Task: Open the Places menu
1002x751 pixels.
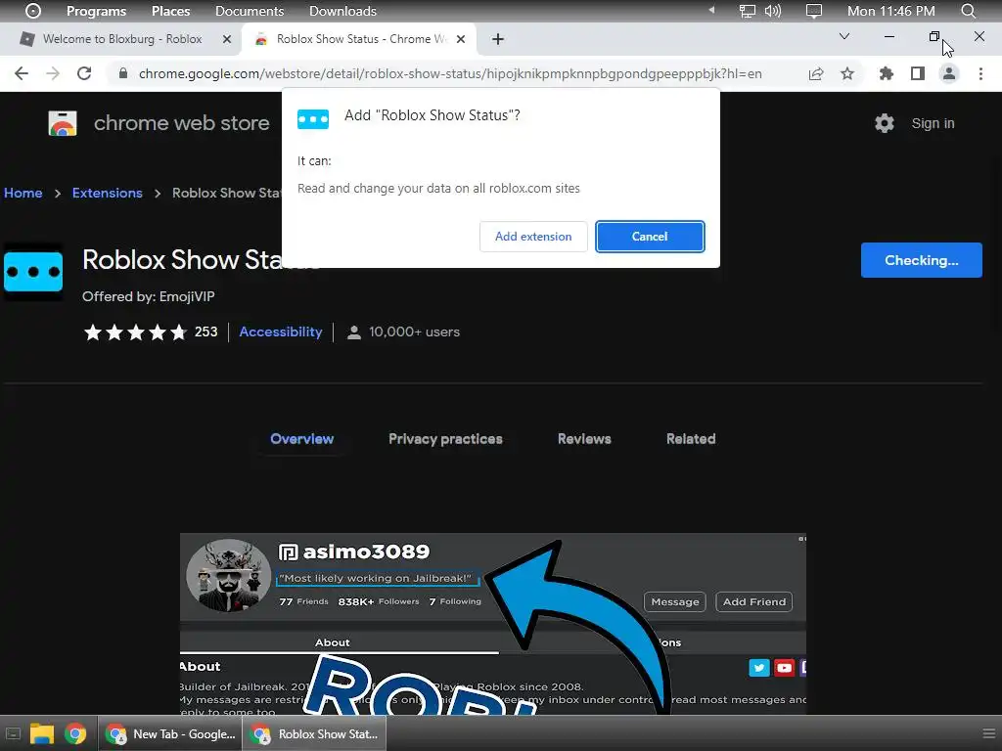Action: tap(170, 11)
